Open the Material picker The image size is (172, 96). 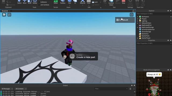click(83, 2)
